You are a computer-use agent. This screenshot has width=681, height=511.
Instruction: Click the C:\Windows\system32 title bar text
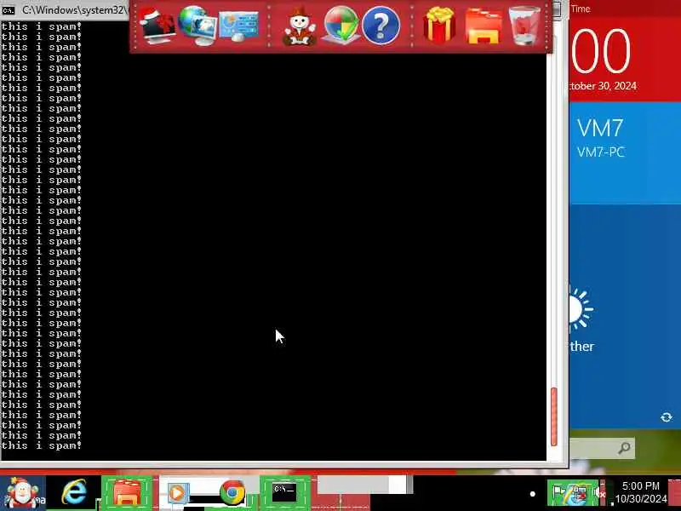75,9
